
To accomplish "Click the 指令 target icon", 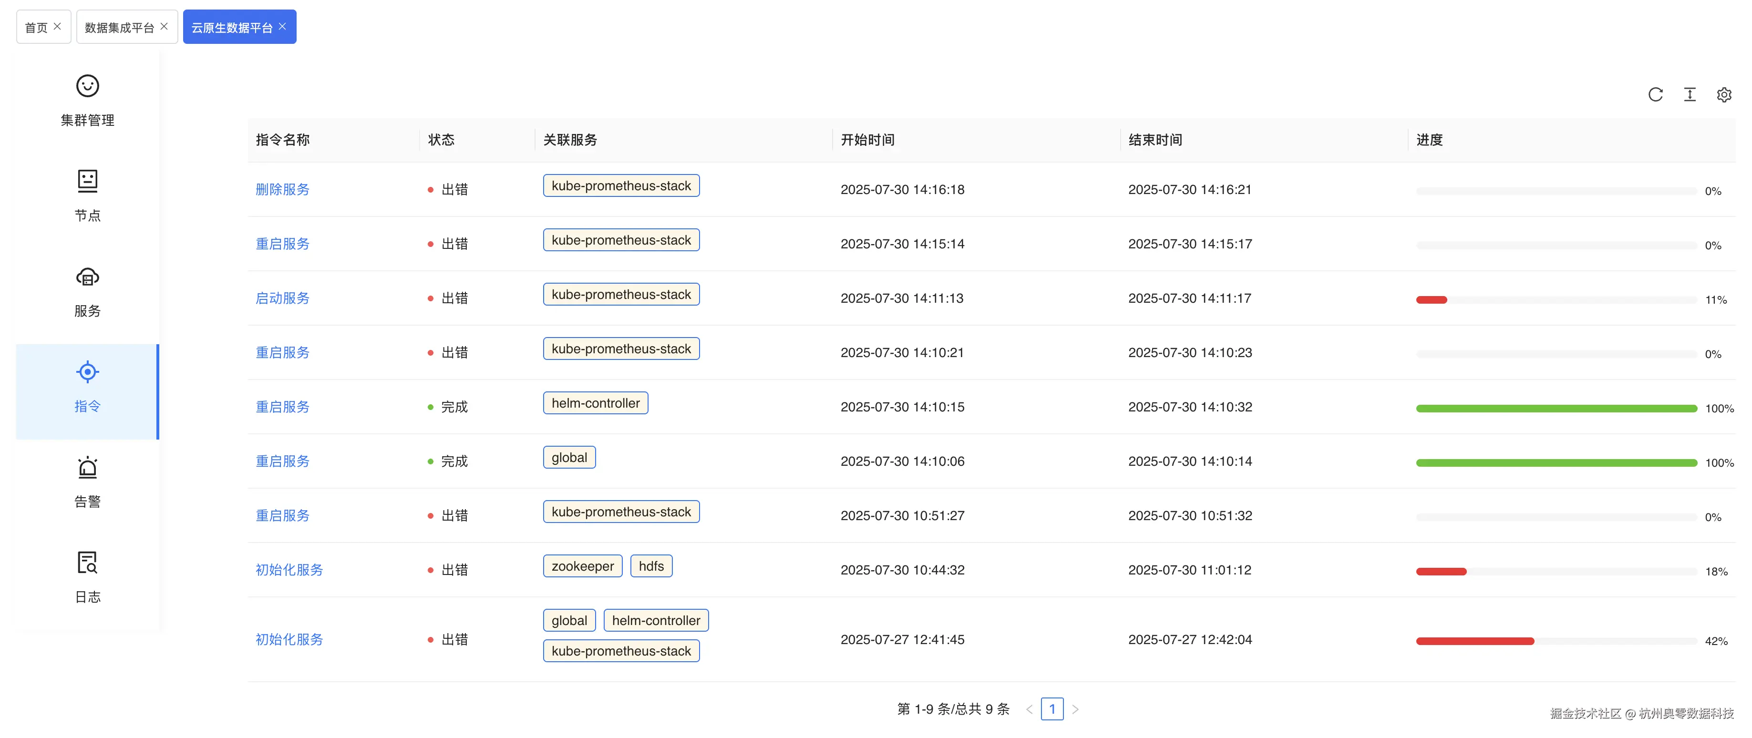I will coord(87,372).
